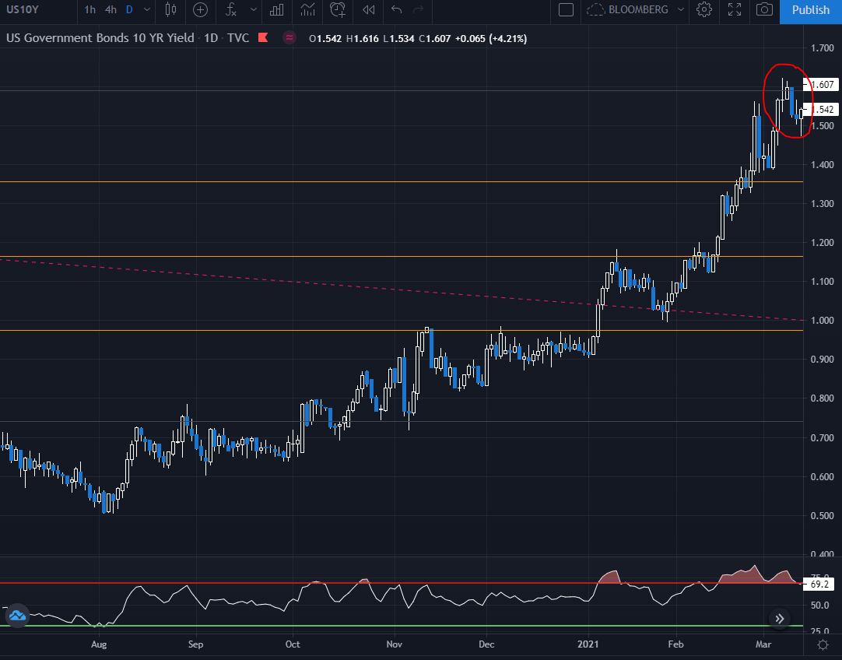Click the red flag icon beside TVC
Screen dimensions: 842x660
[x=263, y=37]
